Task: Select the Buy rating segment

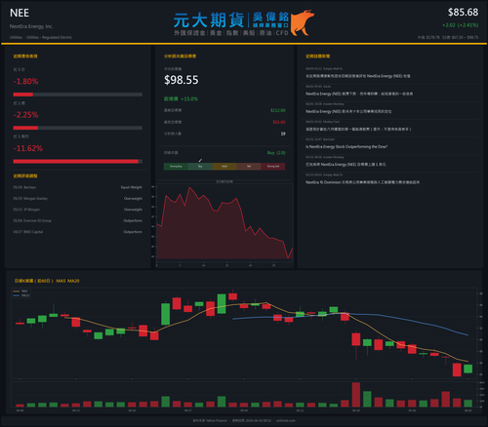Action: [200, 167]
